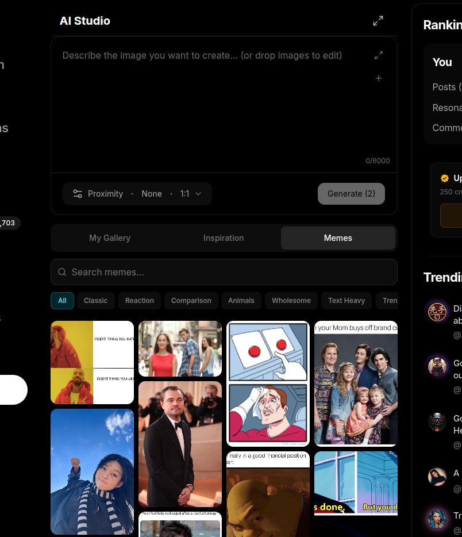Open the aspect ratio chevron dropdown
This screenshot has width=462, height=537.
click(x=198, y=194)
